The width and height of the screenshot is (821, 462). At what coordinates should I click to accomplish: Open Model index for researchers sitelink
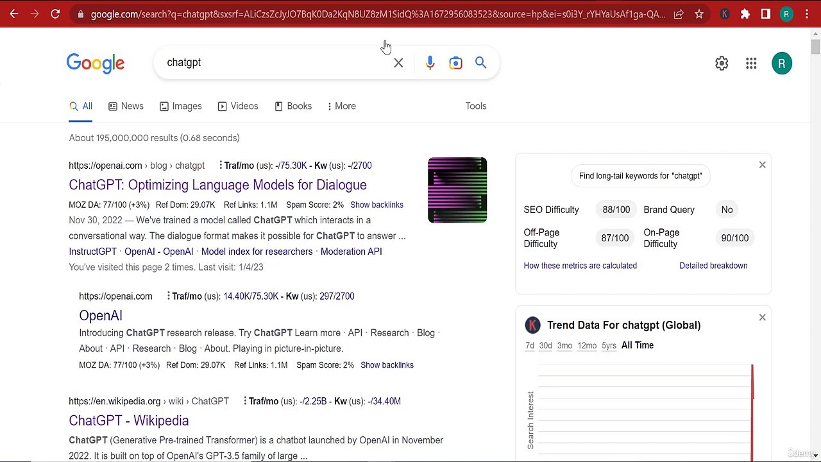tap(257, 252)
